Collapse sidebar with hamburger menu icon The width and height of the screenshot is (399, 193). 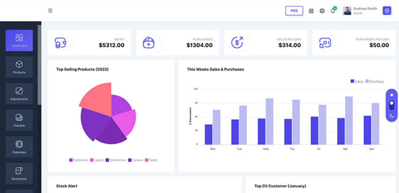tap(50, 11)
